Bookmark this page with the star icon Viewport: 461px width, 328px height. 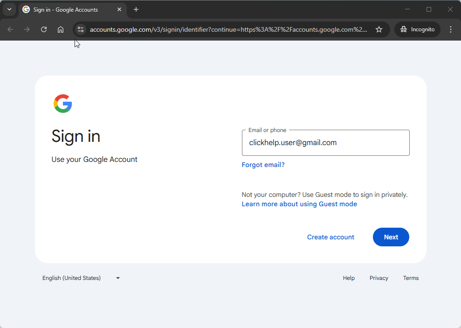point(379,29)
